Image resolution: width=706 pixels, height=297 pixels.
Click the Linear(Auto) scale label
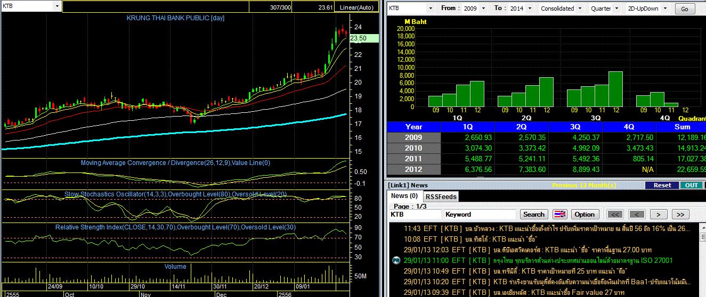click(x=356, y=7)
